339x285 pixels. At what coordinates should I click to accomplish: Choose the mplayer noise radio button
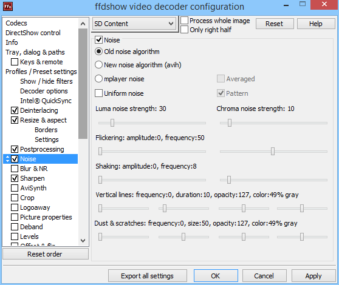click(x=98, y=79)
